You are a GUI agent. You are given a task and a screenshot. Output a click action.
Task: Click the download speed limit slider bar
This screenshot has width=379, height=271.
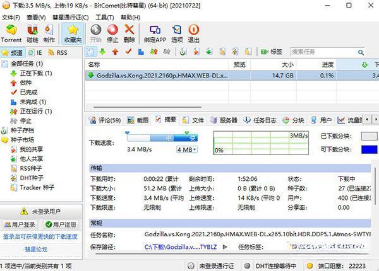pyautogui.click(x=162, y=137)
